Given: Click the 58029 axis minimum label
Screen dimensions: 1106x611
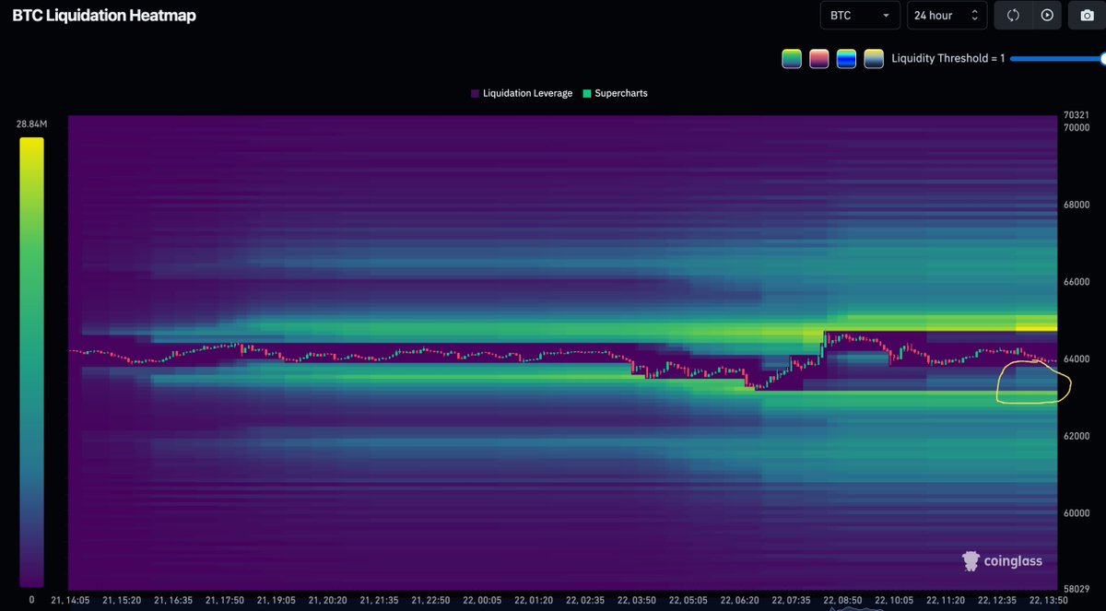Looking at the screenshot, I should click(1077, 588).
